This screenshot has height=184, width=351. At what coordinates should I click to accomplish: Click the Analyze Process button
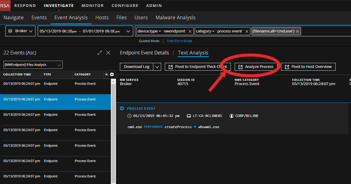click(256, 67)
